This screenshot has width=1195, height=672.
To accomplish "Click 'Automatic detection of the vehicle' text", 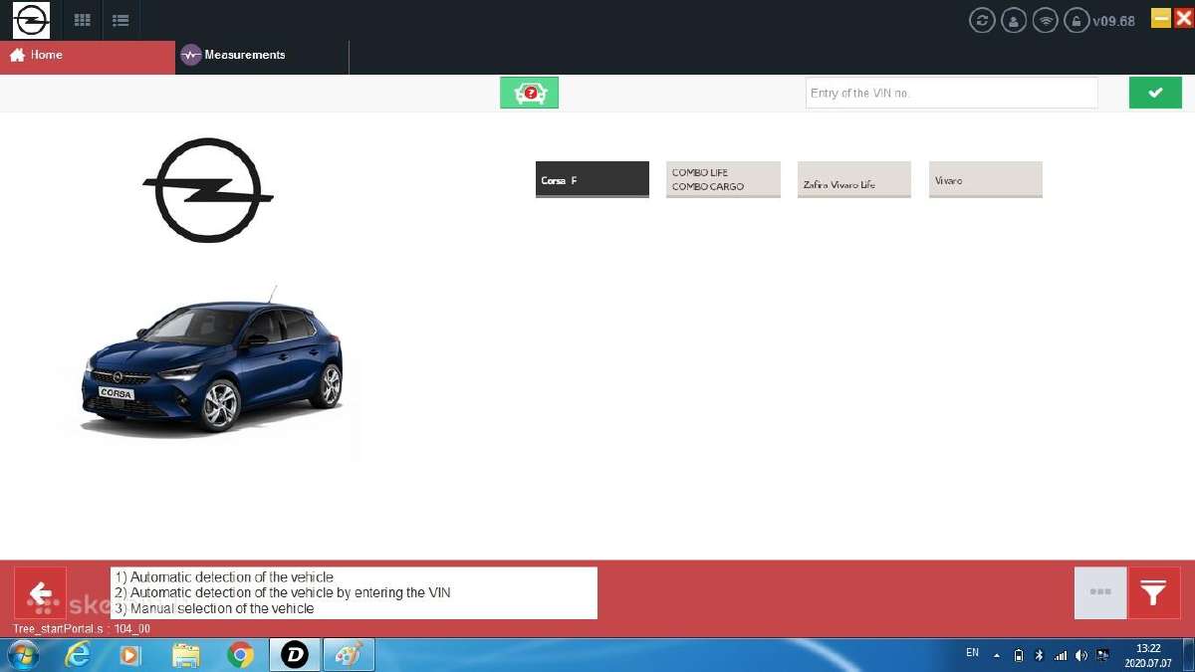I will pyautogui.click(x=232, y=576).
